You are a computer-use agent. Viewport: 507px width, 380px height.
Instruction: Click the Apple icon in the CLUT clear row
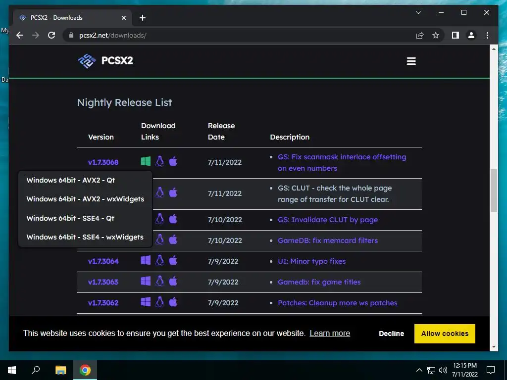(173, 192)
